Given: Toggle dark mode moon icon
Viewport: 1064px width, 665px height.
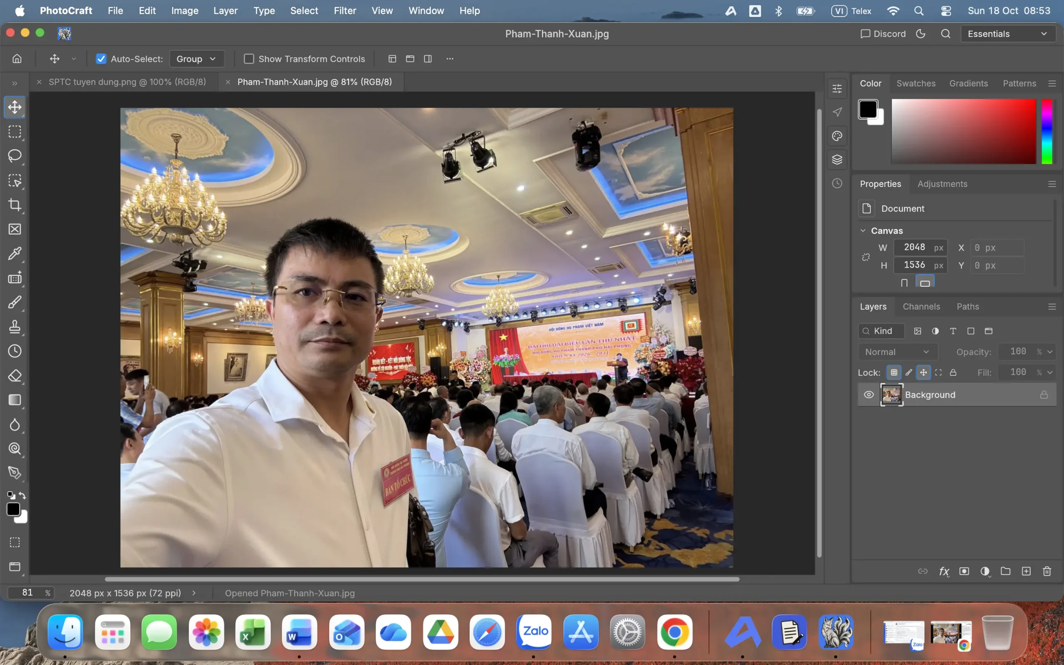Looking at the screenshot, I should (921, 34).
